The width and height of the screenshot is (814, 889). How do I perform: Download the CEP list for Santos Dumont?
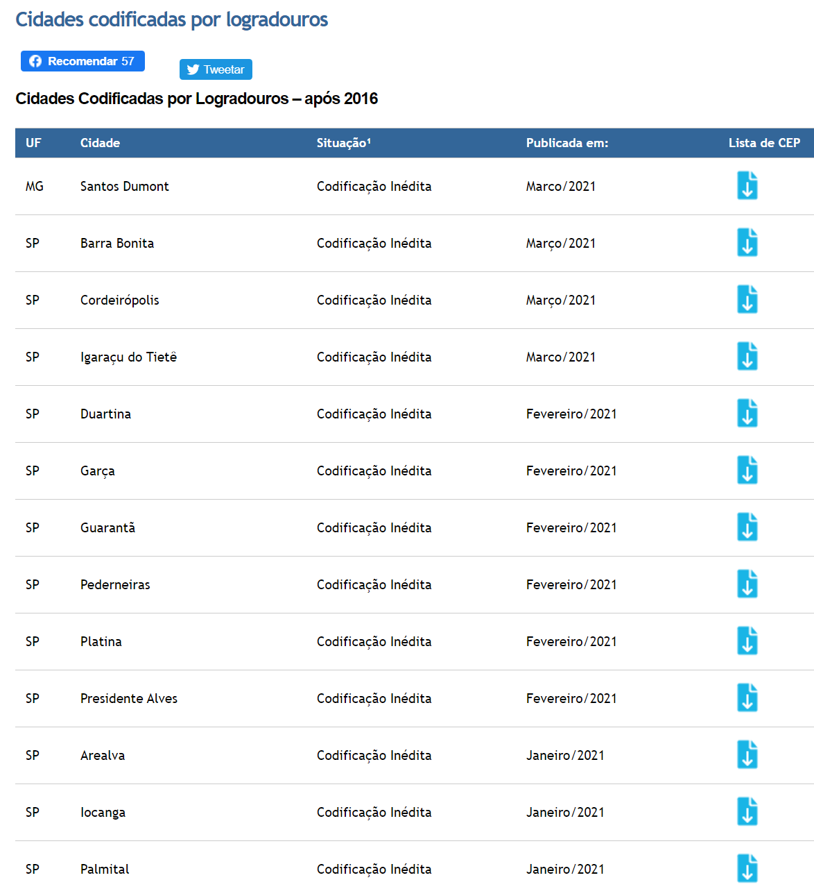click(x=747, y=186)
